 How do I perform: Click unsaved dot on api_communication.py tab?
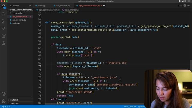pos(104,5)
